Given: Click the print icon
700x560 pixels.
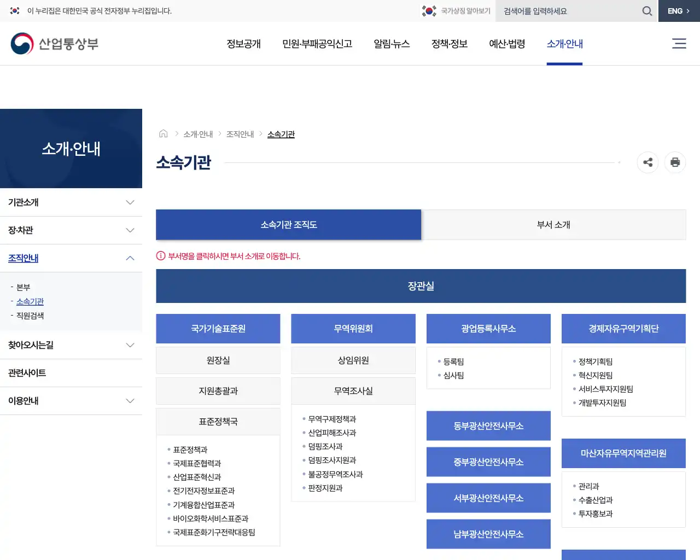Looking at the screenshot, I should pos(675,162).
